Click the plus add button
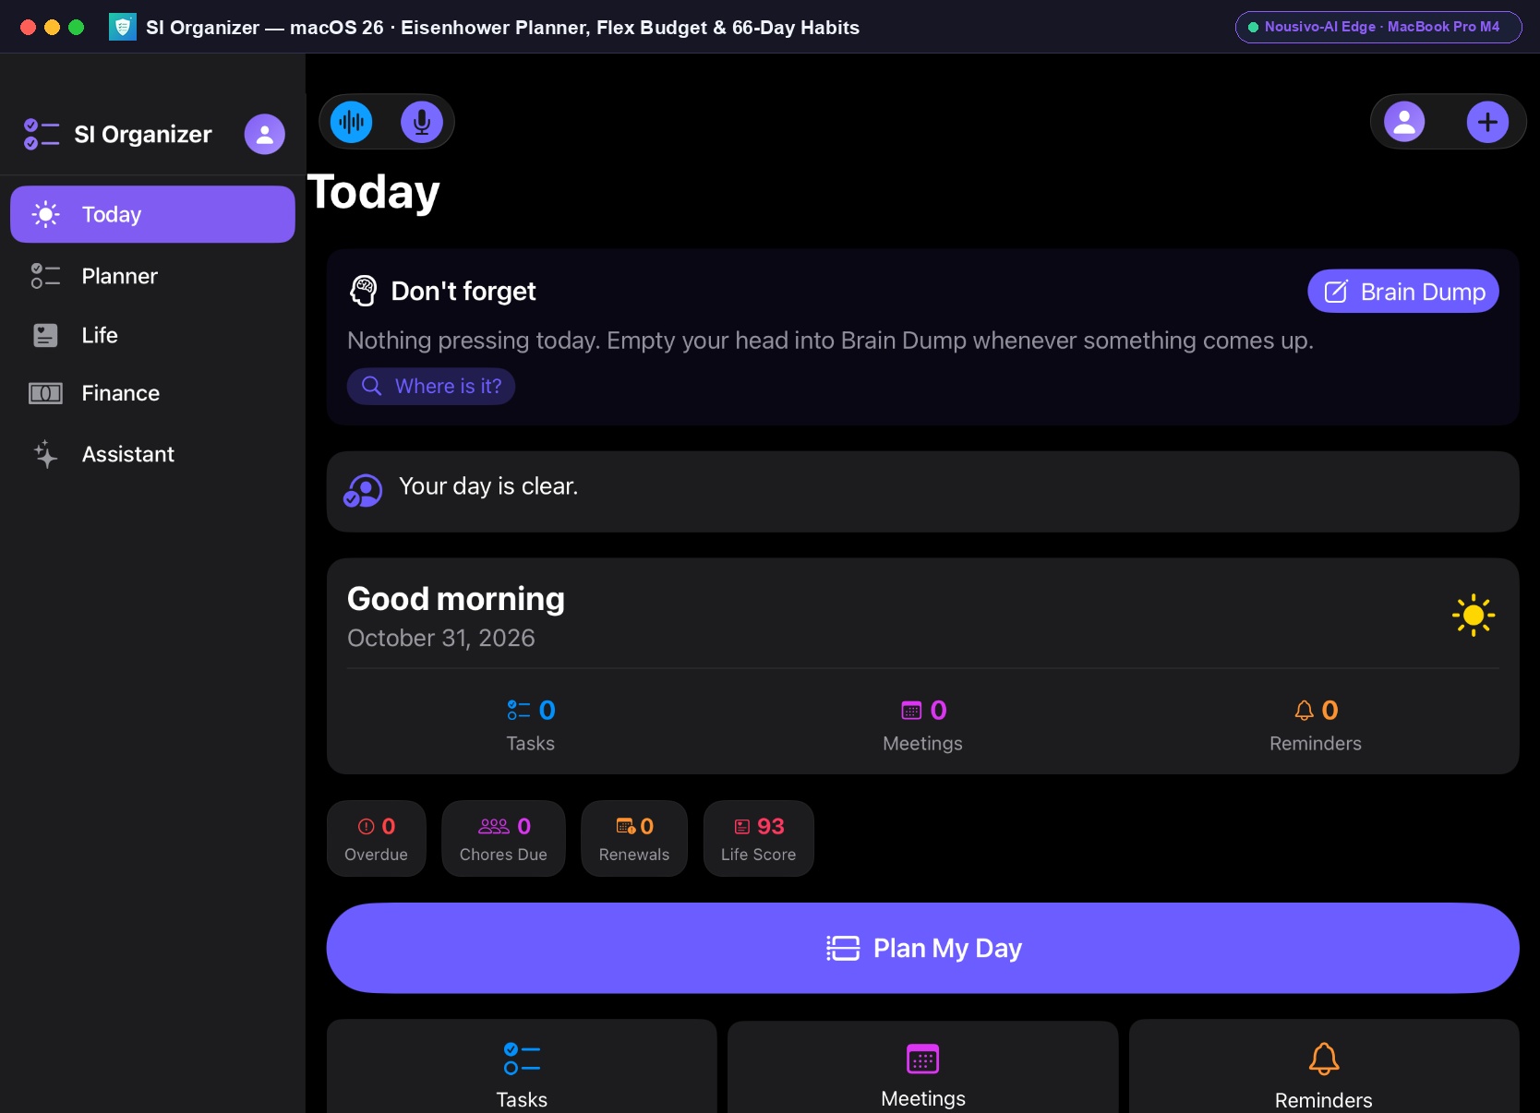 (x=1487, y=122)
